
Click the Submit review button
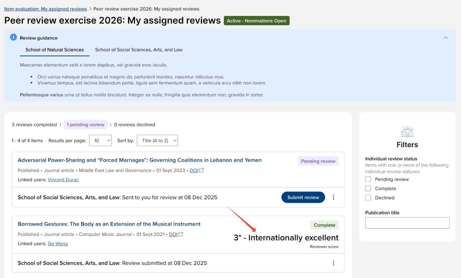[x=303, y=197]
